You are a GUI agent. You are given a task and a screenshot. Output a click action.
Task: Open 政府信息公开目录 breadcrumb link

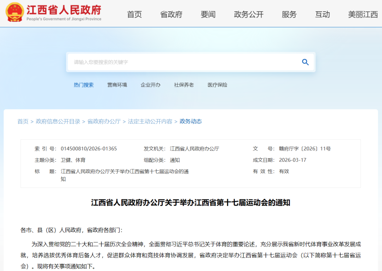58,122
